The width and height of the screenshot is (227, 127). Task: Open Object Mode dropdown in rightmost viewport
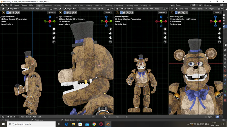click(183, 9)
